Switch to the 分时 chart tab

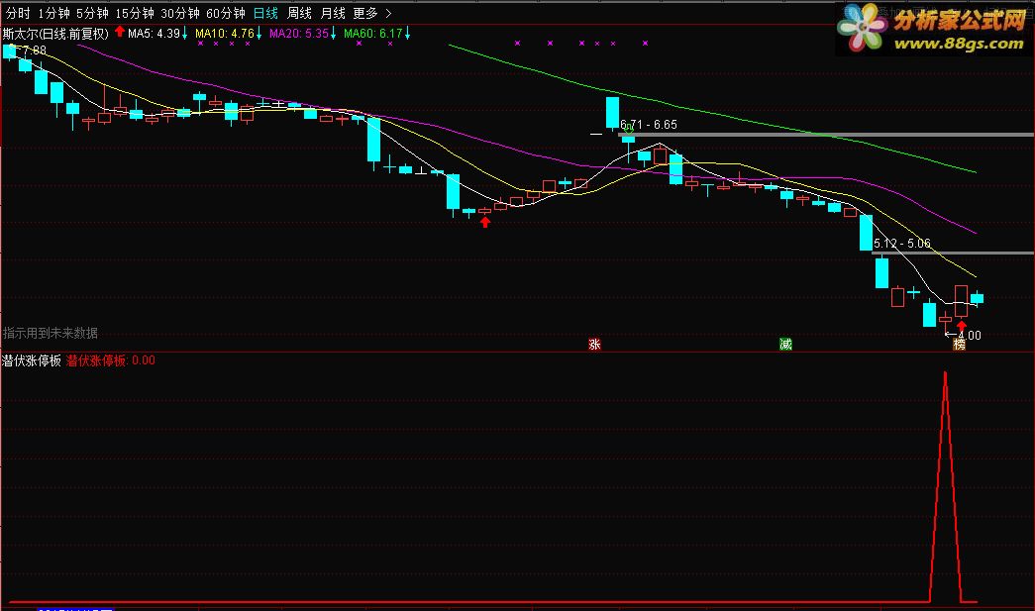tap(18, 13)
